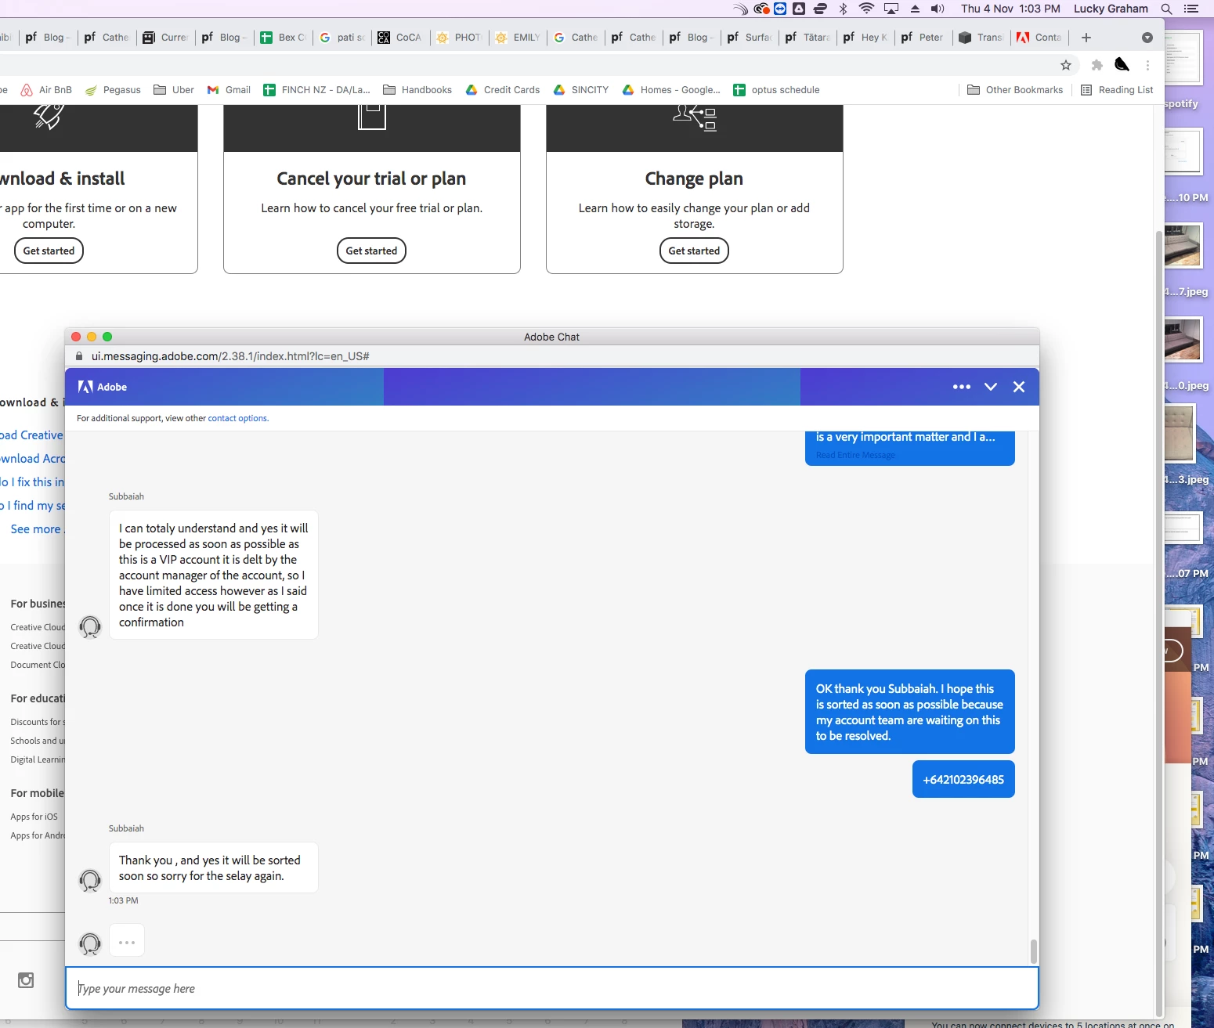Open the Wi-Fi menu bar icon
The image size is (1214, 1028).
[866, 9]
